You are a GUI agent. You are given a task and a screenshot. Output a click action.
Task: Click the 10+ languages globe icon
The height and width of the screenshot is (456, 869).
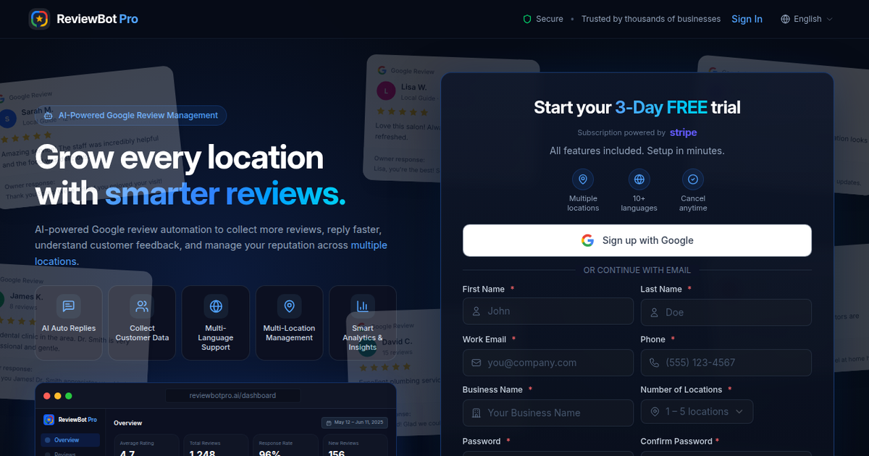pyautogui.click(x=639, y=180)
